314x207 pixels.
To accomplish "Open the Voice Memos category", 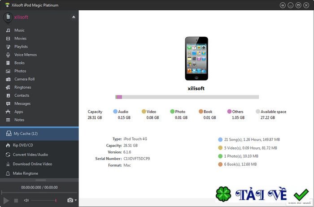I will coord(26,55).
